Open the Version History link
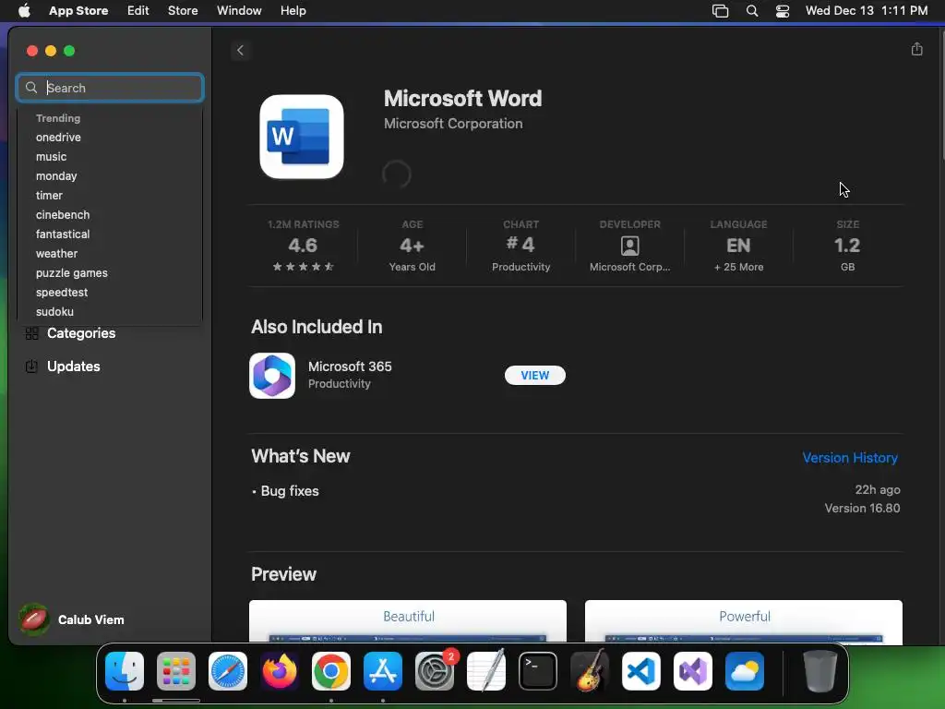The height and width of the screenshot is (709, 945). 850,458
